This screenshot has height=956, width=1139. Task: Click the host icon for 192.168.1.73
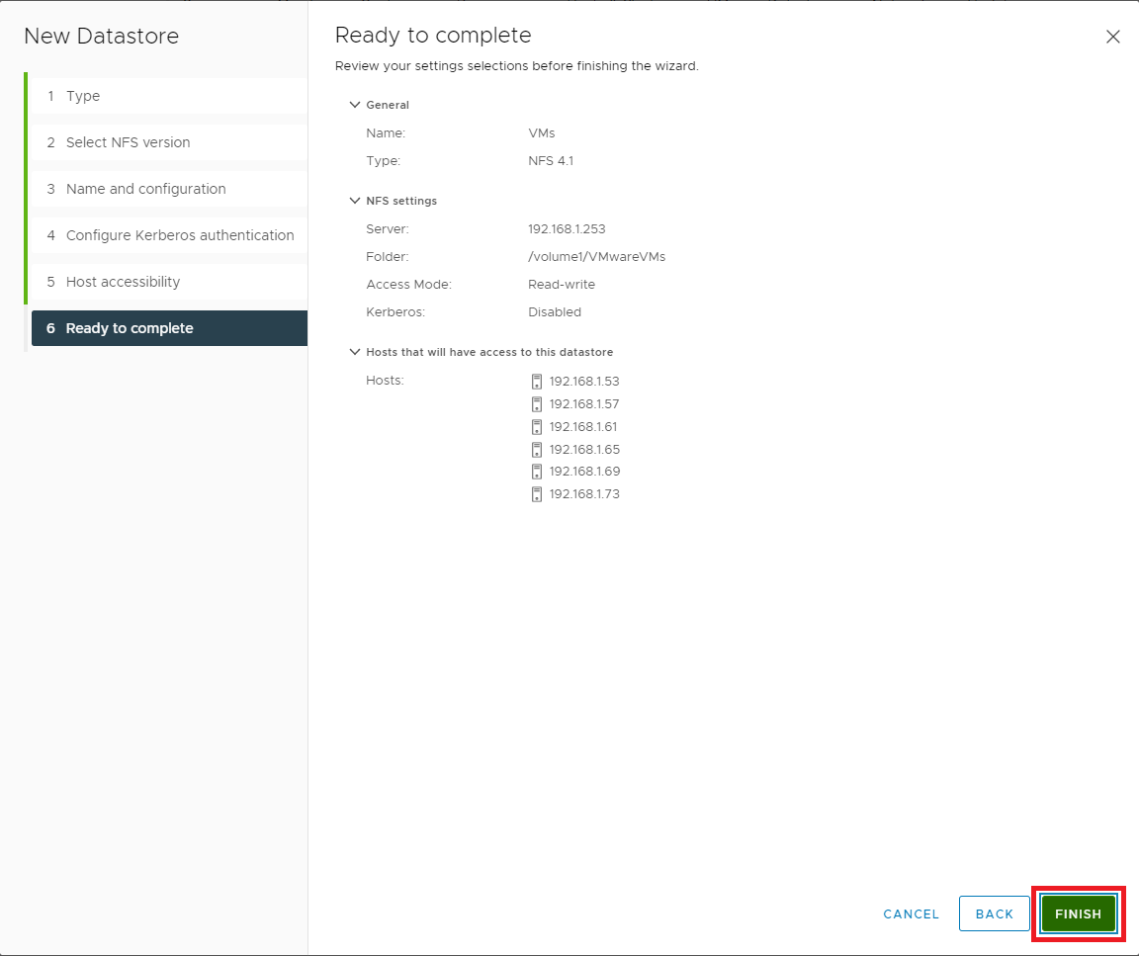[537, 494]
